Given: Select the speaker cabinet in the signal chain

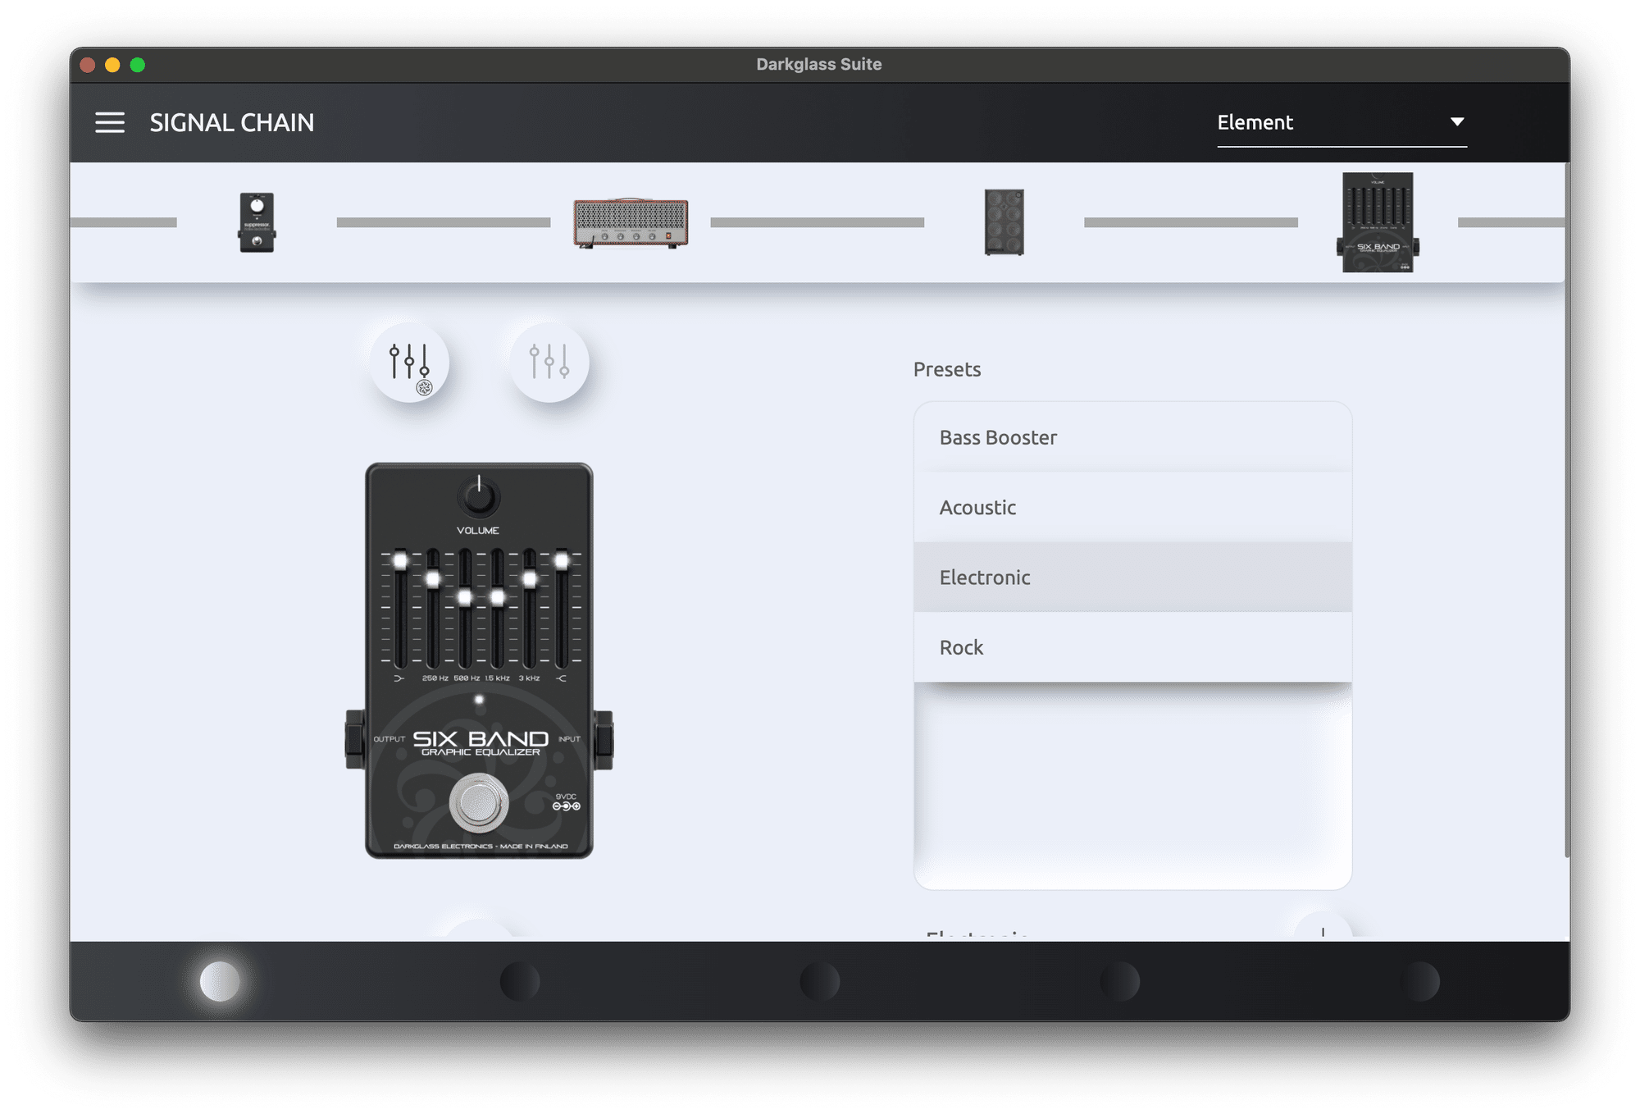Looking at the screenshot, I should (x=1005, y=220).
